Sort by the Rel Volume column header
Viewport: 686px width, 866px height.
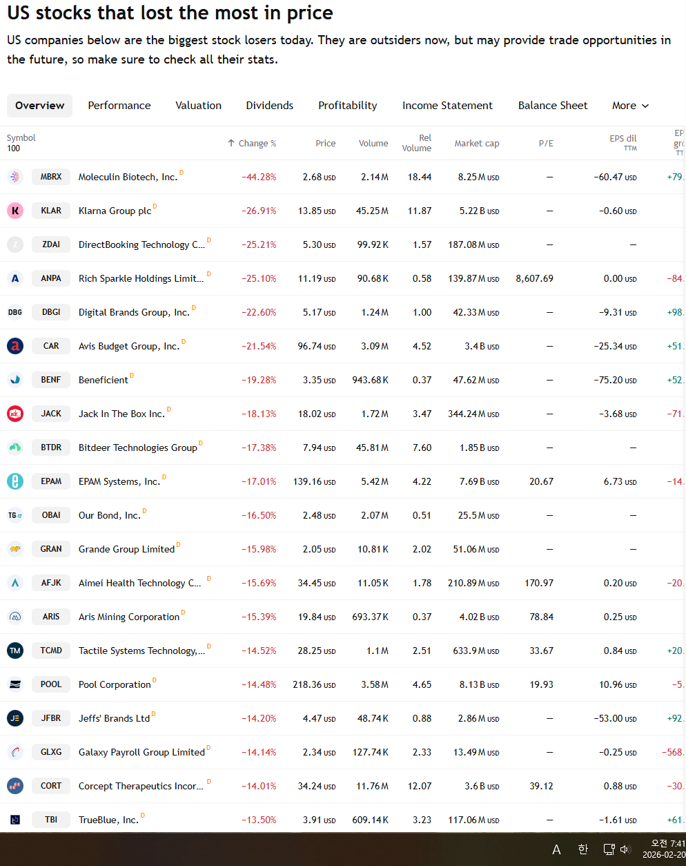417,143
